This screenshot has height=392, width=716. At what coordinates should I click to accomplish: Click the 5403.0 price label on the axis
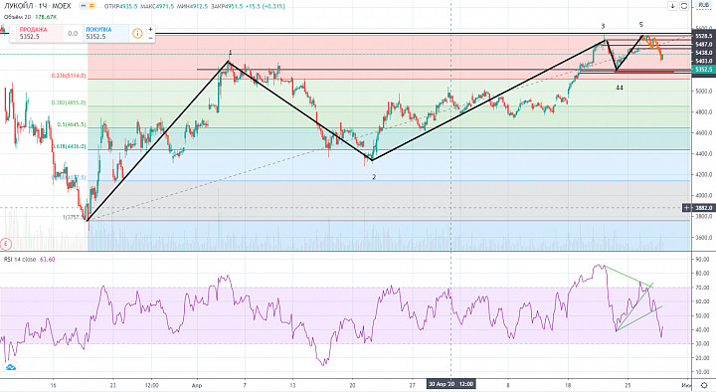coord(704,61)
